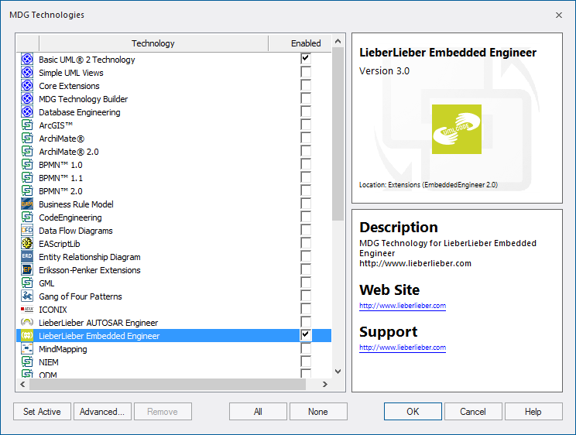
Task: Enable the ArchiMate® checkbox
Action: (x=306, y=138)
